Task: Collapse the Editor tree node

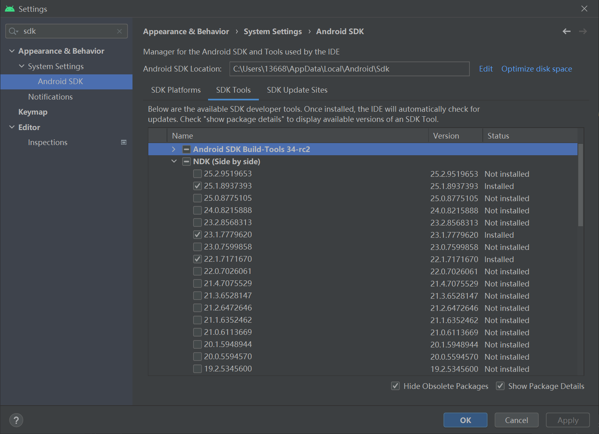Action: click(x=12, y=127)
